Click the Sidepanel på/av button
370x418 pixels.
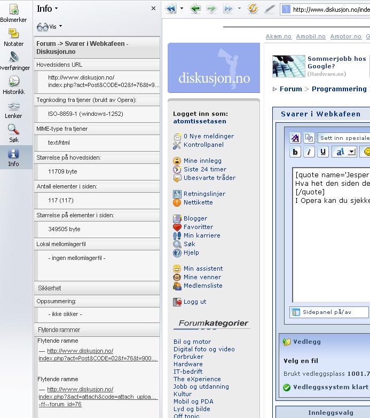(329, 312)
